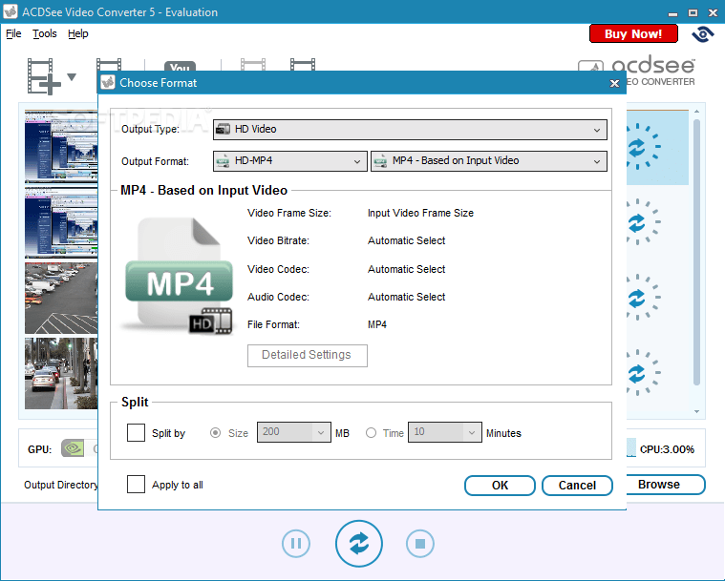Click the MP4 HD format icon image
This screenshot has width=725, height=581.
point(179,276)
